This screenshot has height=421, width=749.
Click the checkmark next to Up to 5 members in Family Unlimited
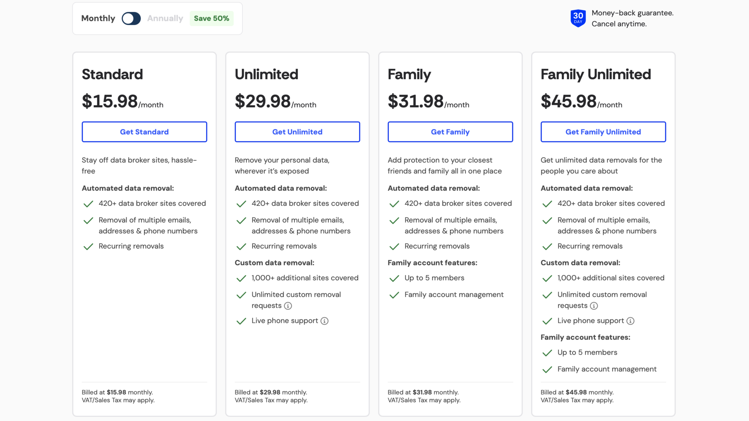pyautogui.click(x=547, y=353)
